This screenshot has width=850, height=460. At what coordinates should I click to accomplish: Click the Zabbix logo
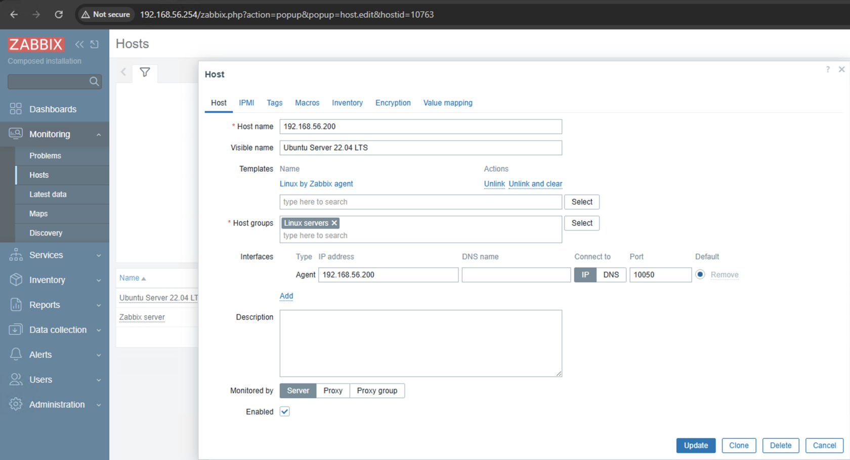(x=36, y=44)
